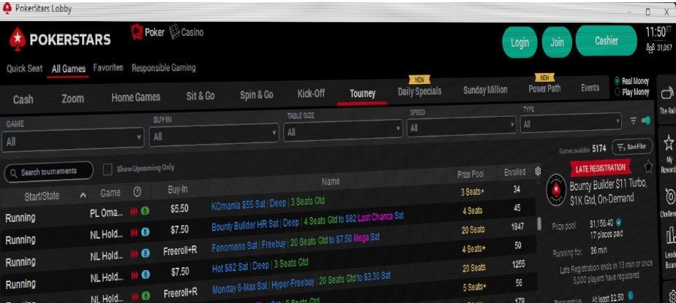Open Casino via dice icon

174,32
